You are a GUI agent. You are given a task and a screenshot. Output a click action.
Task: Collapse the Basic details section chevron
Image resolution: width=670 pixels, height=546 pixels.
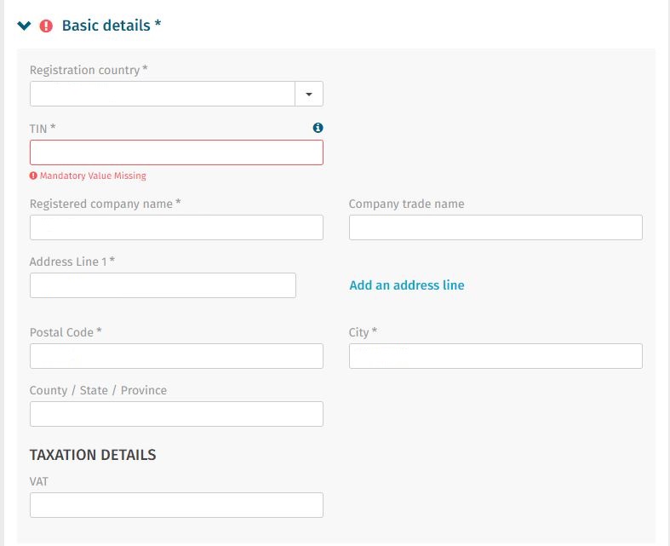point(24,26)
